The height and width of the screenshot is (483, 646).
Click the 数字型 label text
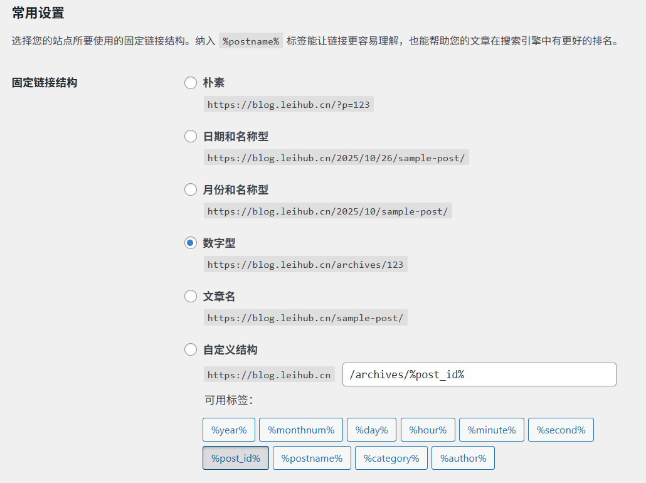[219, 243]
